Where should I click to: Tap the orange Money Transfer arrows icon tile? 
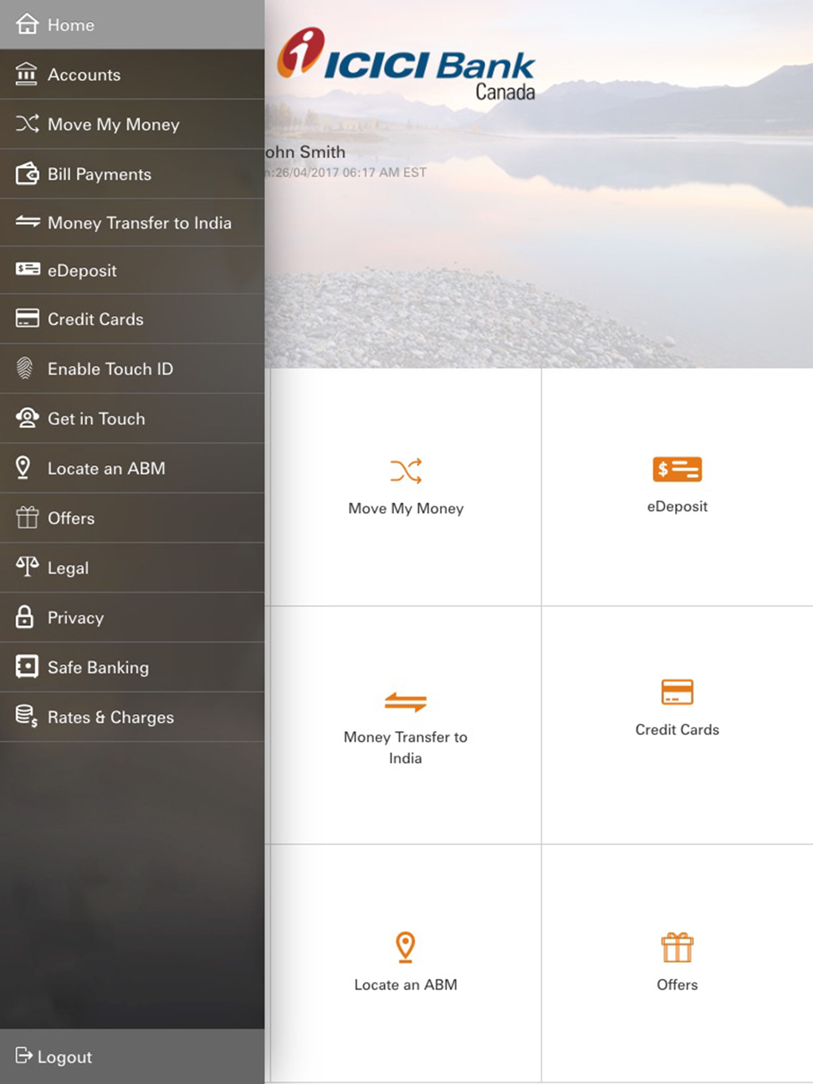point(406,702)
